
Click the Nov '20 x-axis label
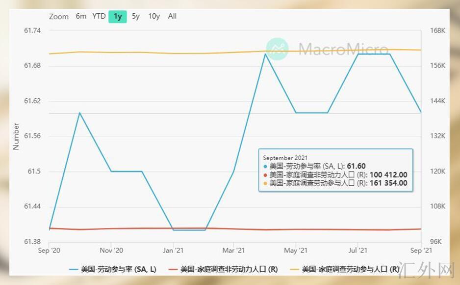(111, 250)
